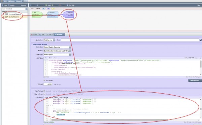This screenshot has width=202, height=125.
Task: Select the blue Mapping node
Action: click(x=53, y=14)
